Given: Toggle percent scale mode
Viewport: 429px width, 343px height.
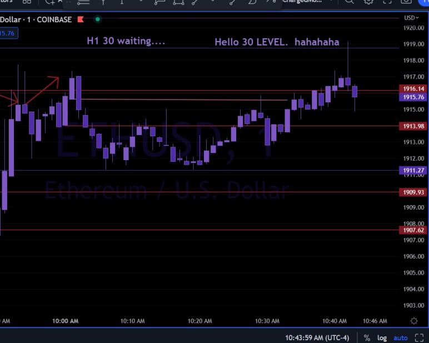Looking at the screenshot, I should point(367,338).
